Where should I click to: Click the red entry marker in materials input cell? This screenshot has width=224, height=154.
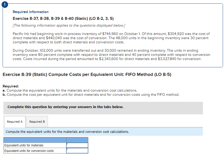pos(67,144)
